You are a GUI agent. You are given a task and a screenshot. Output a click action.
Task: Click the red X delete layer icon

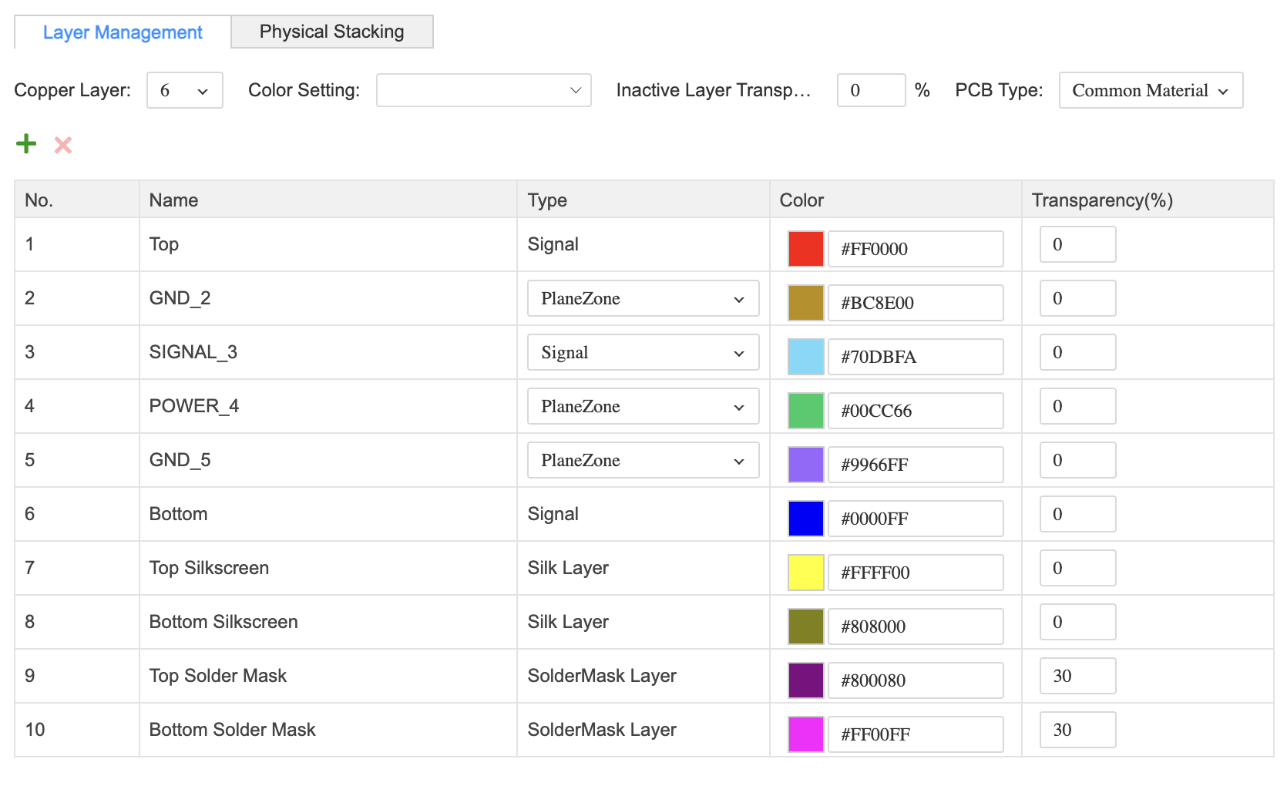63,145
